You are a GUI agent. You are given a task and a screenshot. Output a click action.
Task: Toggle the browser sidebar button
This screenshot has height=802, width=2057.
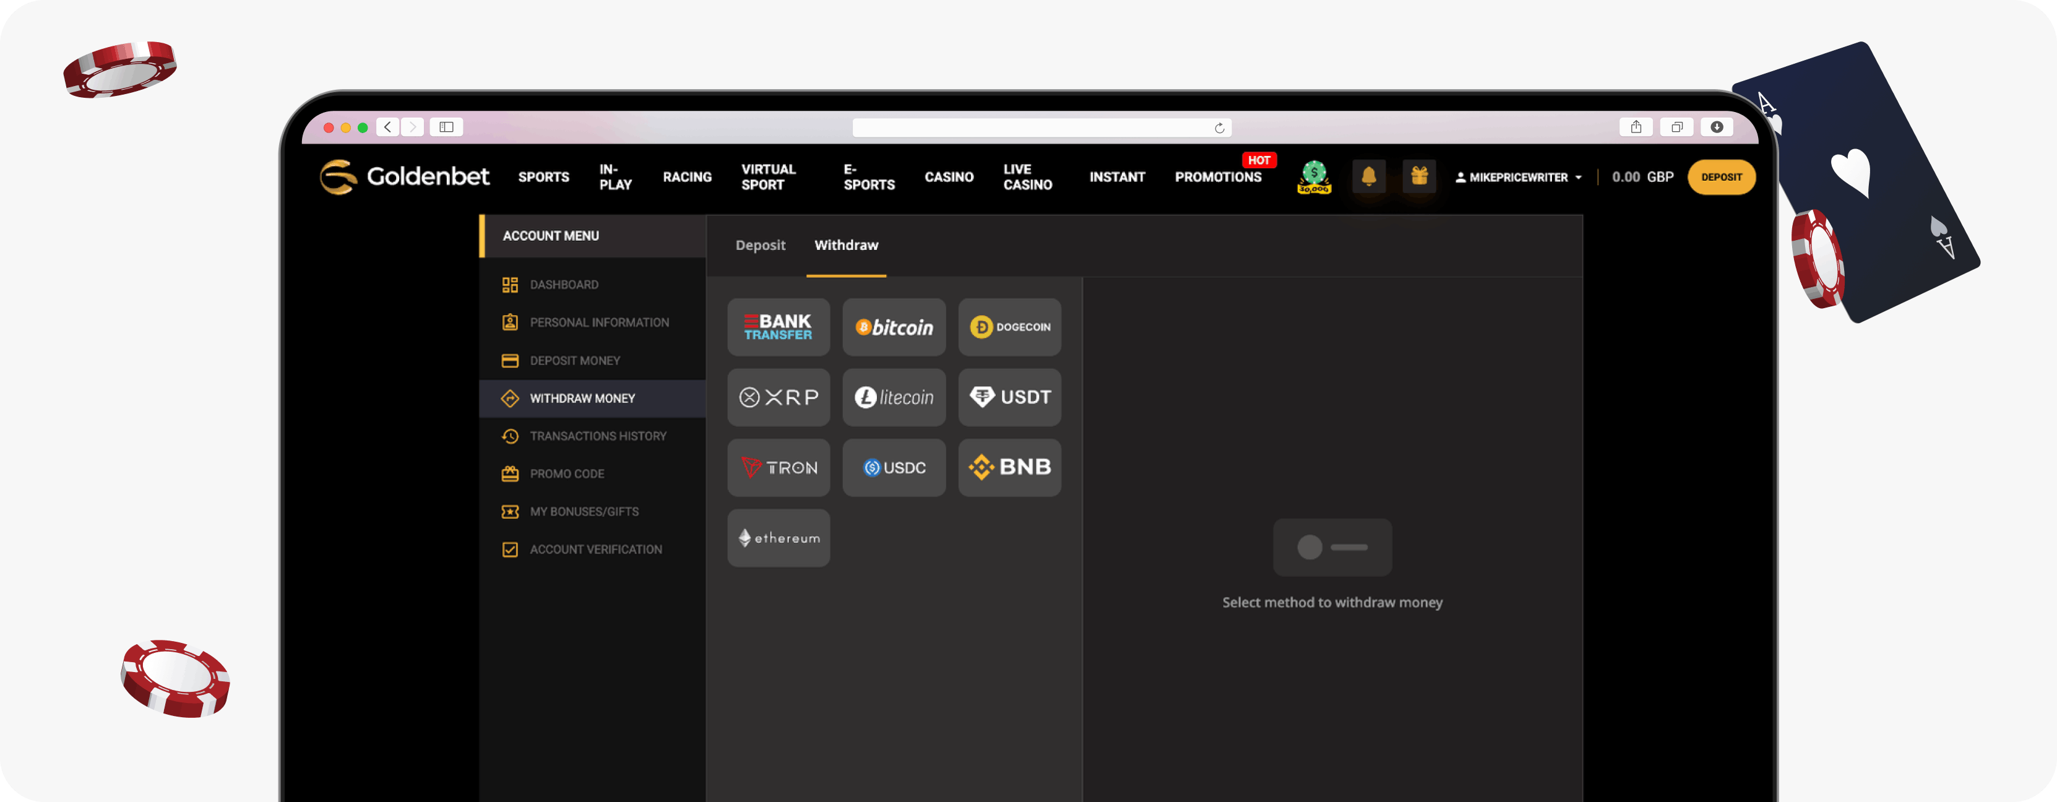tap(446, 127)
